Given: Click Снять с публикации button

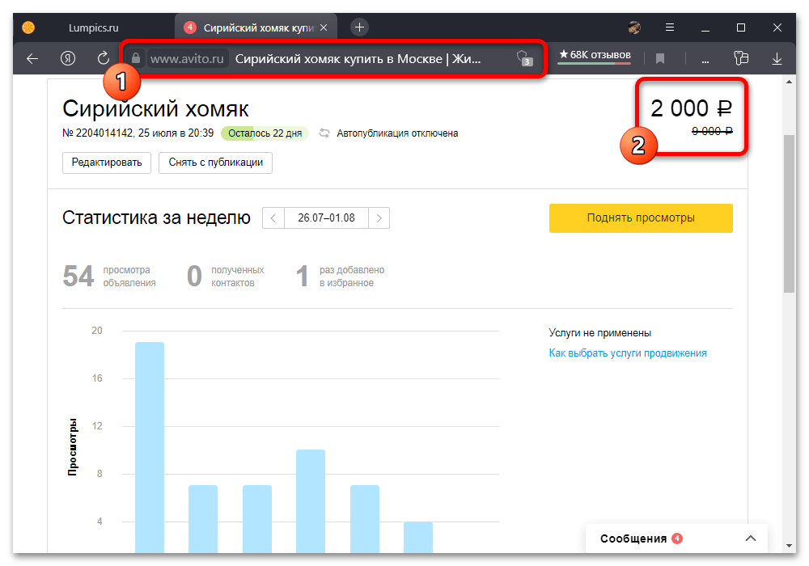Looking at the screenshot, I should point(215,163).
